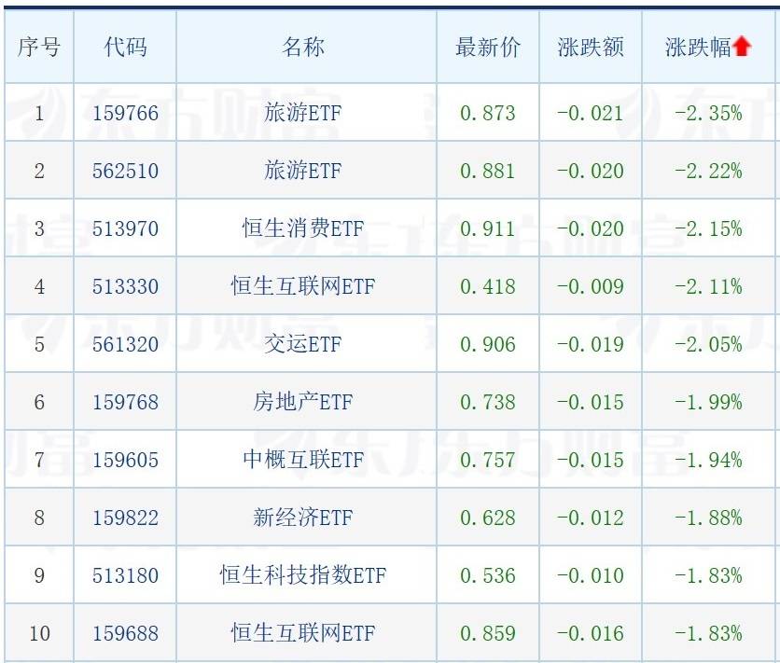This screenshot has width=780, height=663.
Task: Open 恒生消费ETF fund name
Action: coord(303,228)
